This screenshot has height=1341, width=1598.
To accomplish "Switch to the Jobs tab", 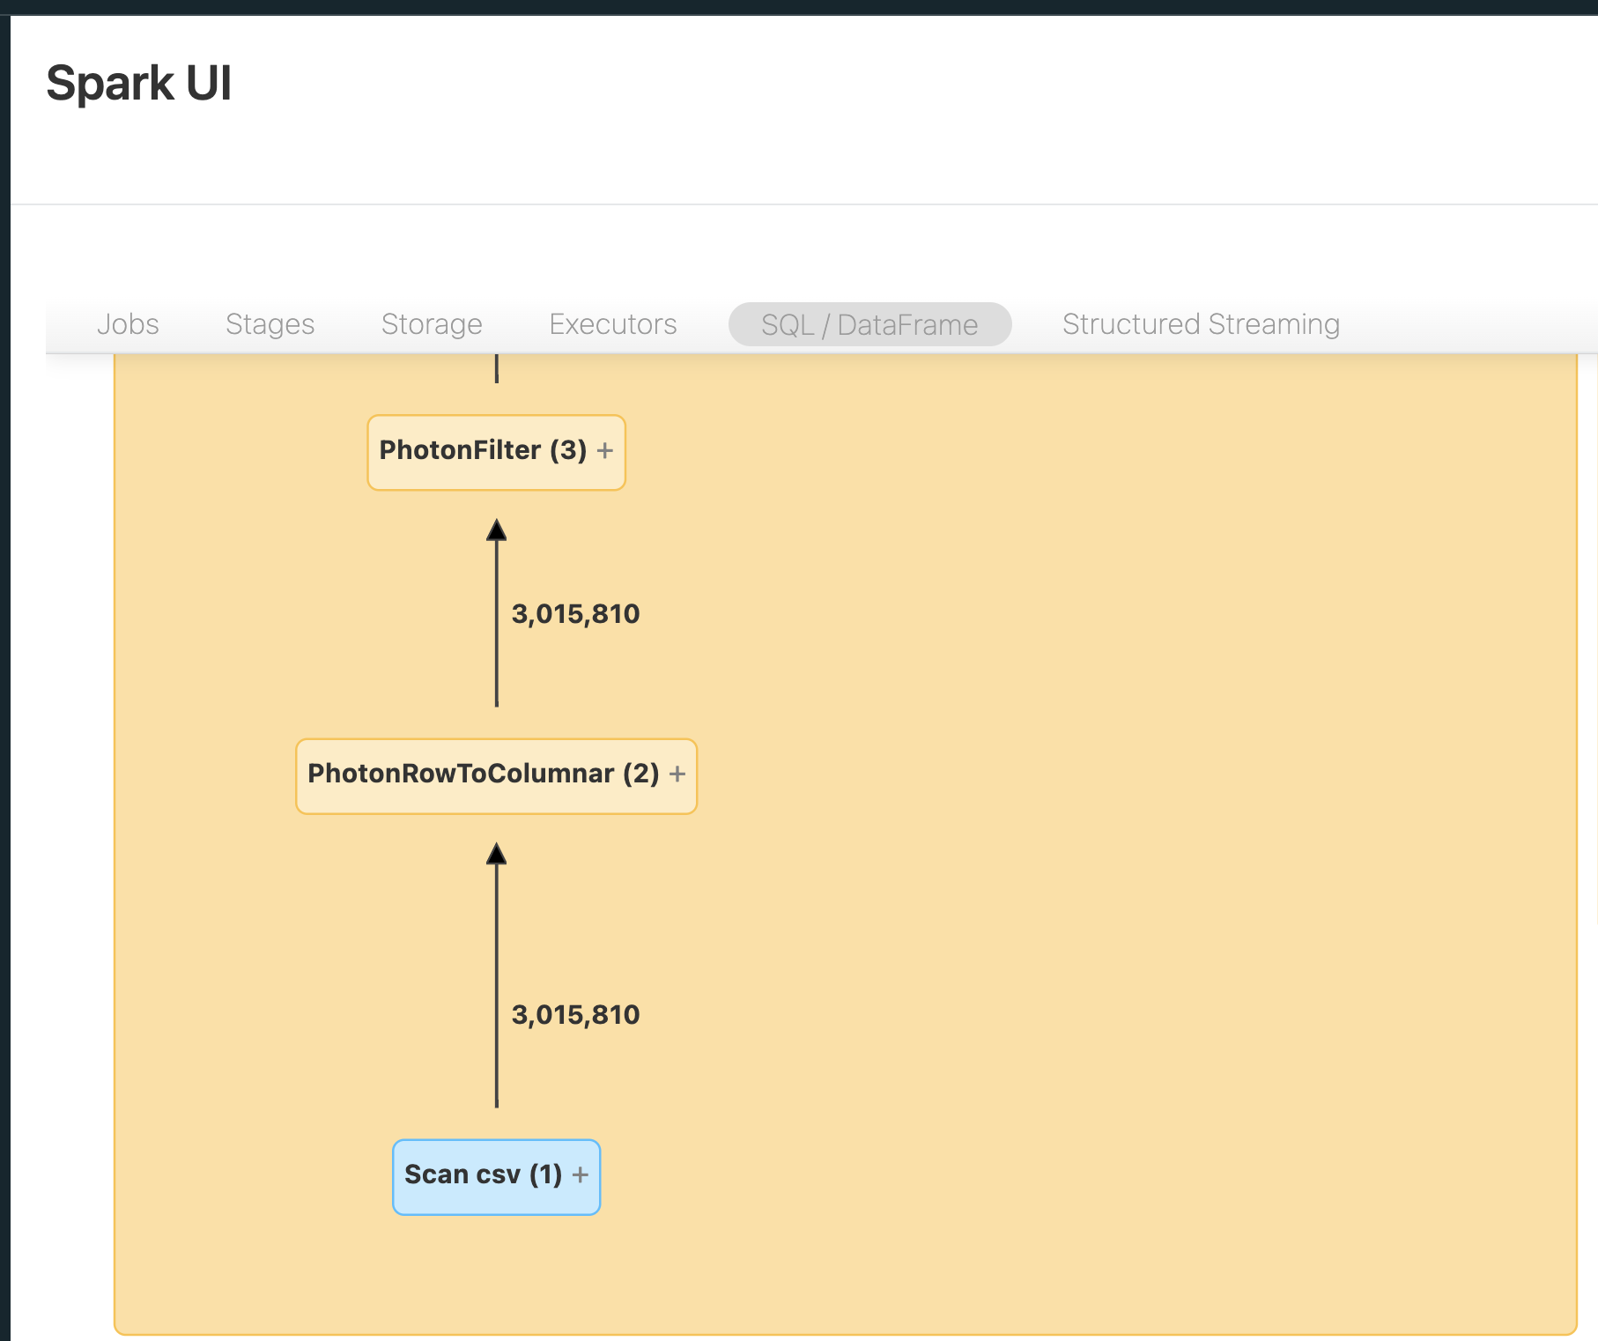I will [129, 323].
